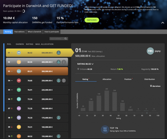Image resolution: width=167 pixels, height=139 pixels.
Task: Open the Position chart tab
Action: [x=128, y=79]
